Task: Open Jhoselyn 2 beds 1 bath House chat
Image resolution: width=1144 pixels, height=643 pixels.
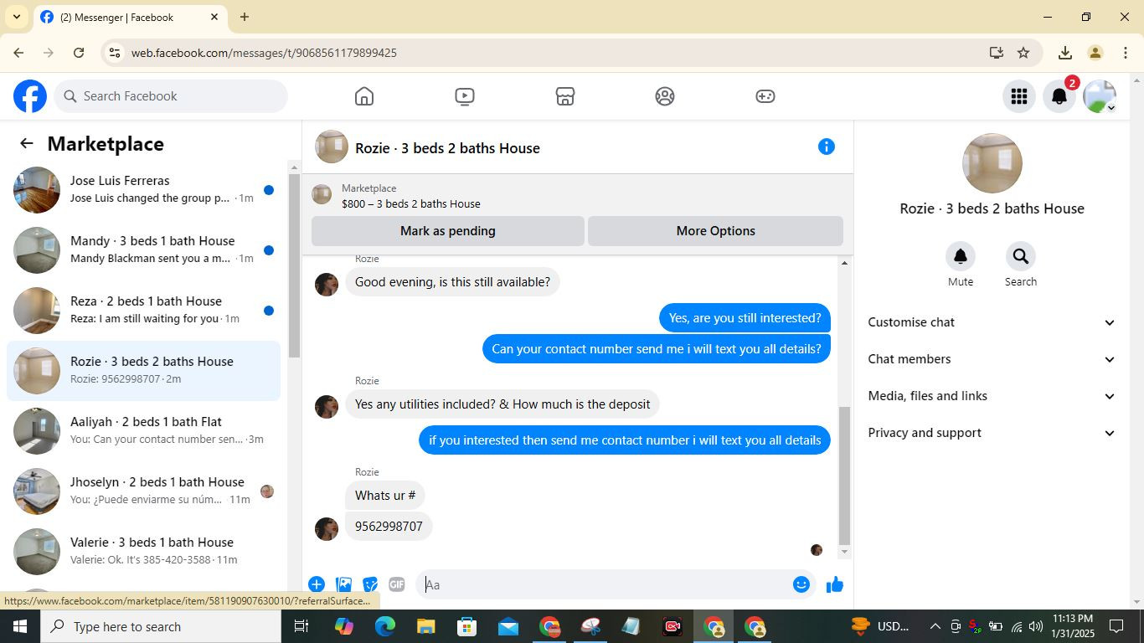Action: click(x=144, y=491)
